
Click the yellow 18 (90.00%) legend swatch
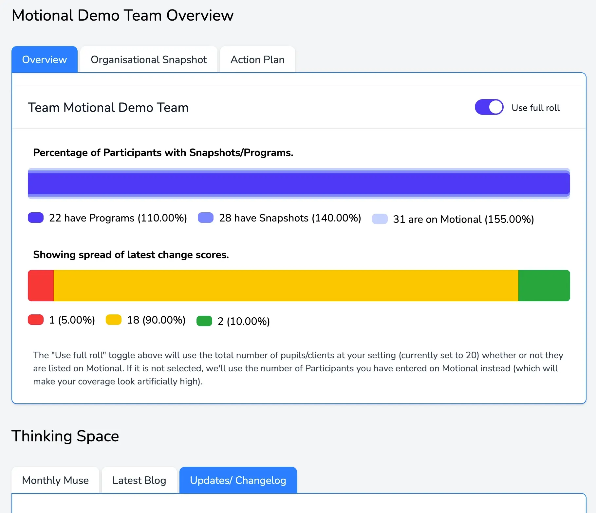[x=114, y=320]
